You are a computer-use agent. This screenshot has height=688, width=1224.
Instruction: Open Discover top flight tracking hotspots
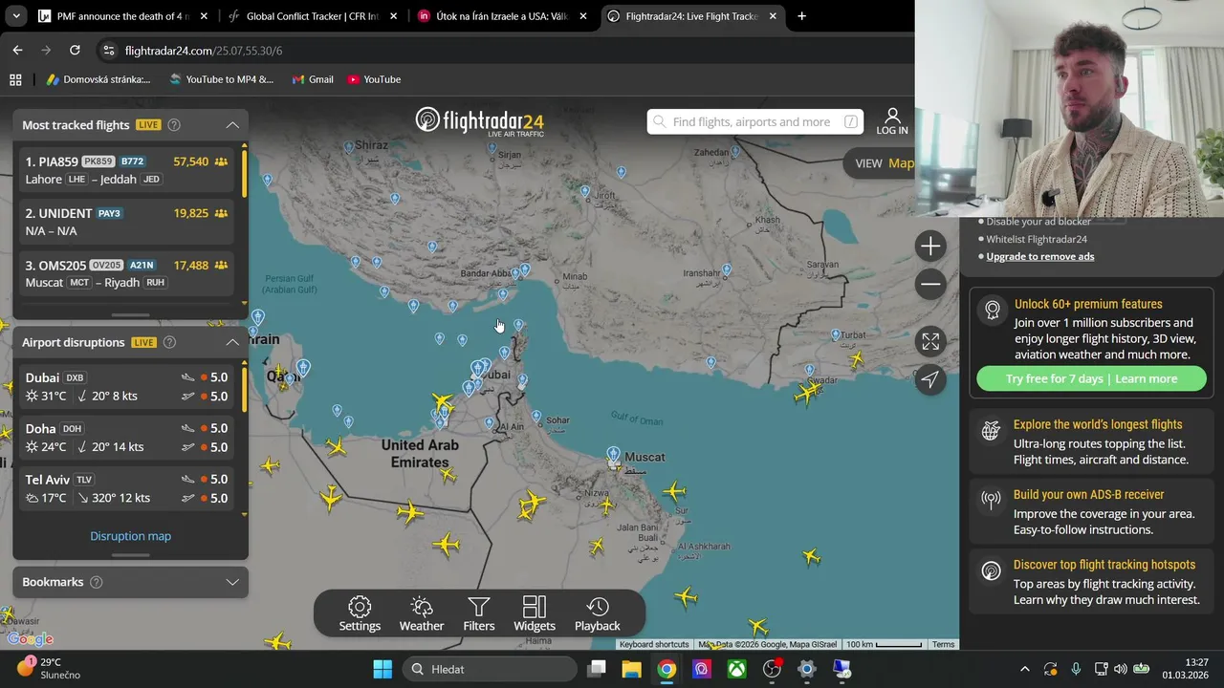click(x=1091, y=581)
